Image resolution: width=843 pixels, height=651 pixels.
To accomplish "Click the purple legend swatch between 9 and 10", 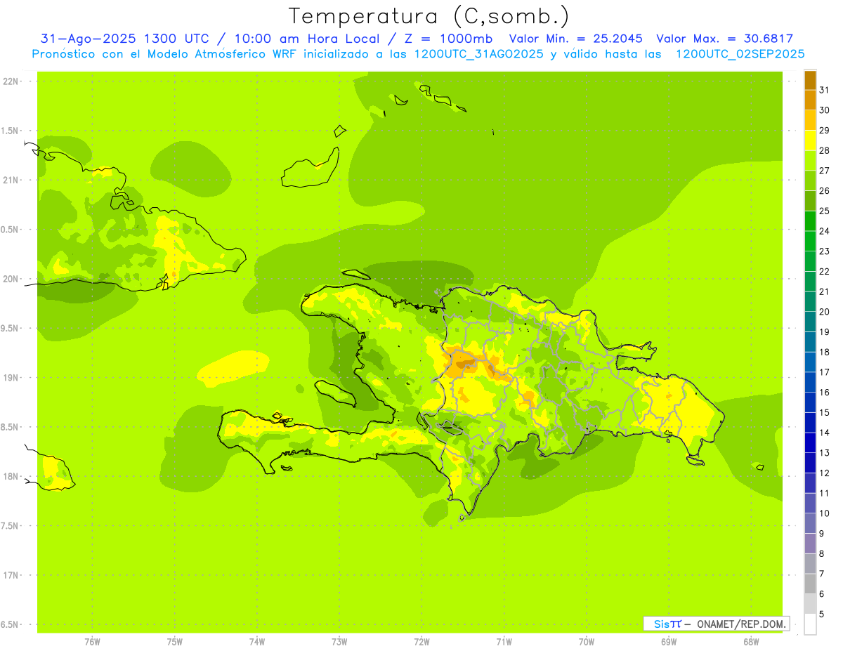I will click(x=810, y=523).
